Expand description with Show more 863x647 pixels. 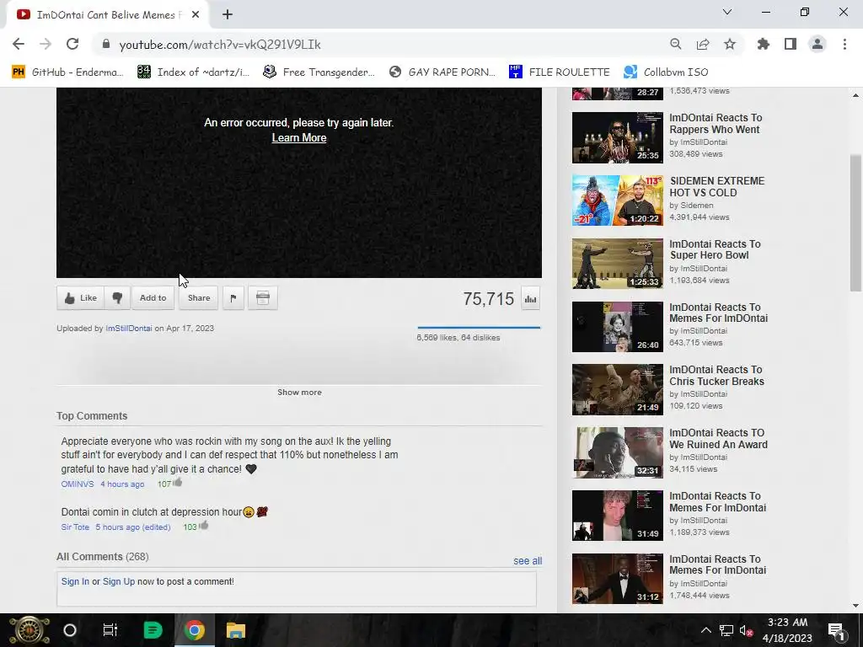[x=299, y=393]
